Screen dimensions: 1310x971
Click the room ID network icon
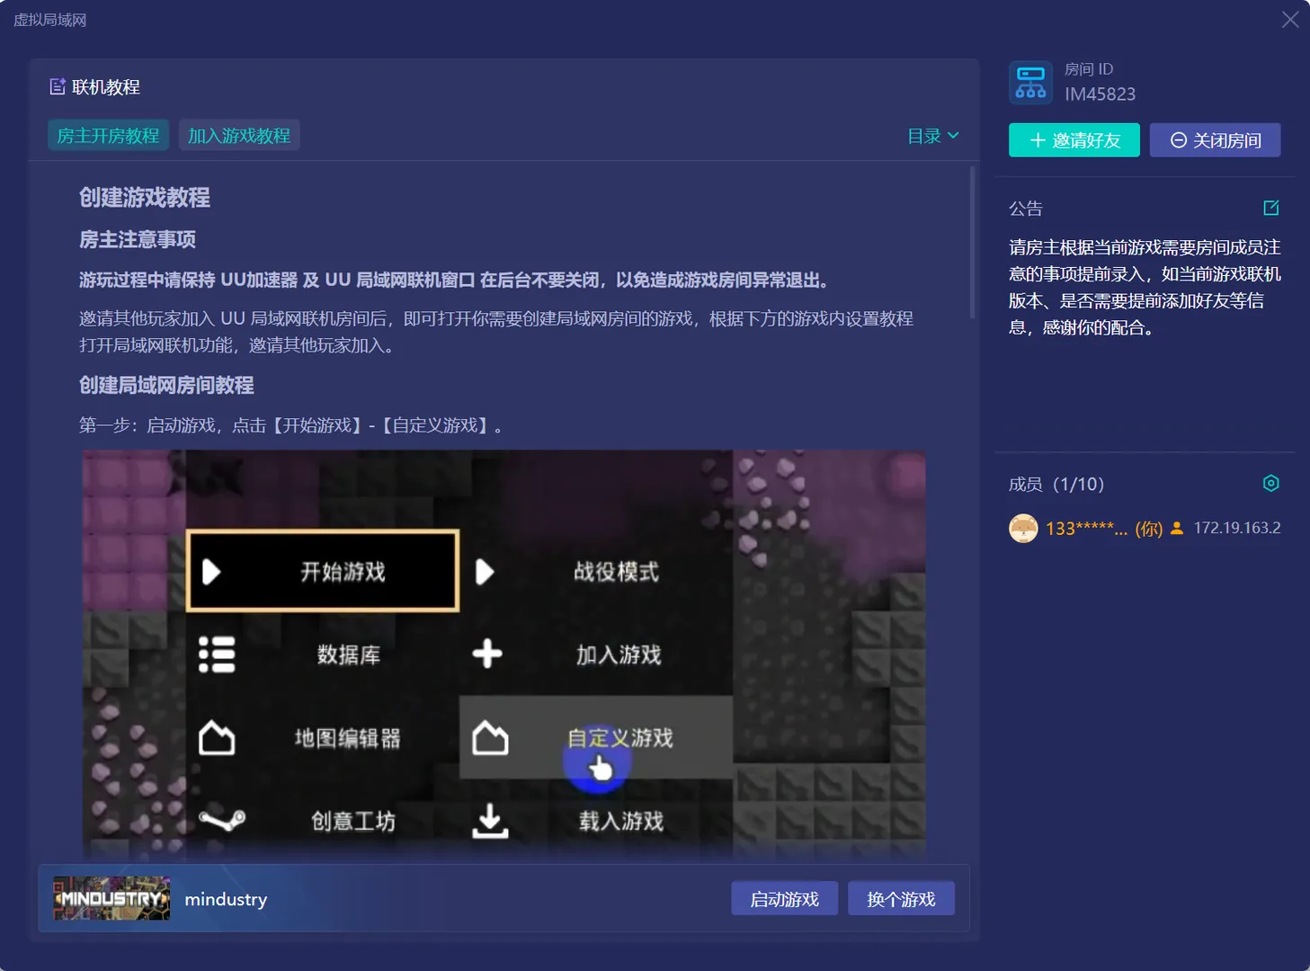tap(1030, 83)
